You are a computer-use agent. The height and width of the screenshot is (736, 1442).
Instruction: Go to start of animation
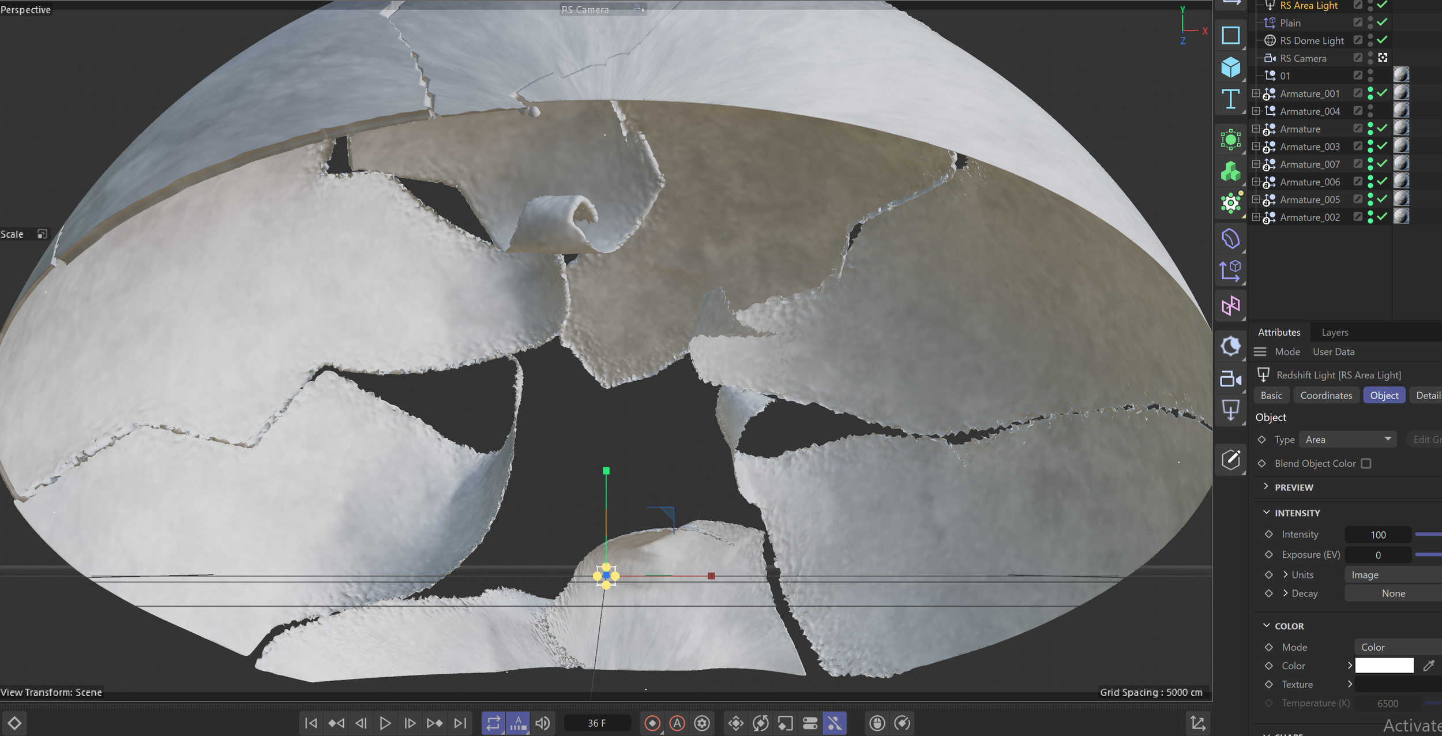(311, 723)
